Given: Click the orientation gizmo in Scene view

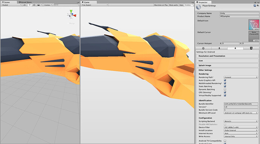Looking at the screenshot, I should click(72, 15).
